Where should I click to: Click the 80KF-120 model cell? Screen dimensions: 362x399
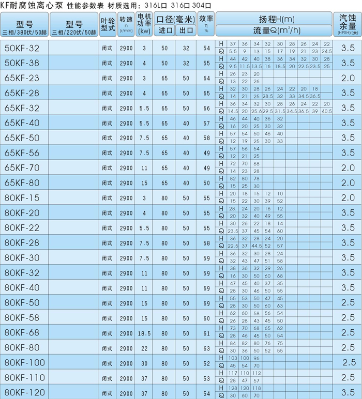(x=25, y=392)
